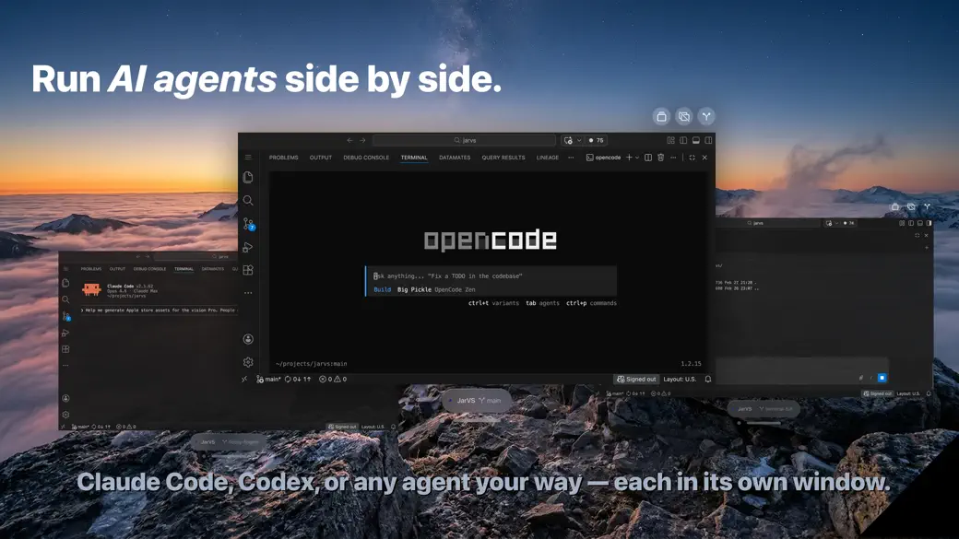Click the jarvs search bar in right window
This screenshot has height=539, width=959.
(x=769, y=223)
